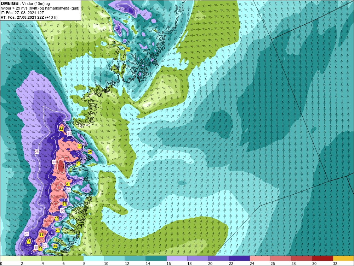Click the yellow '31' gust label
354x266 pixels.
point(78,163)
